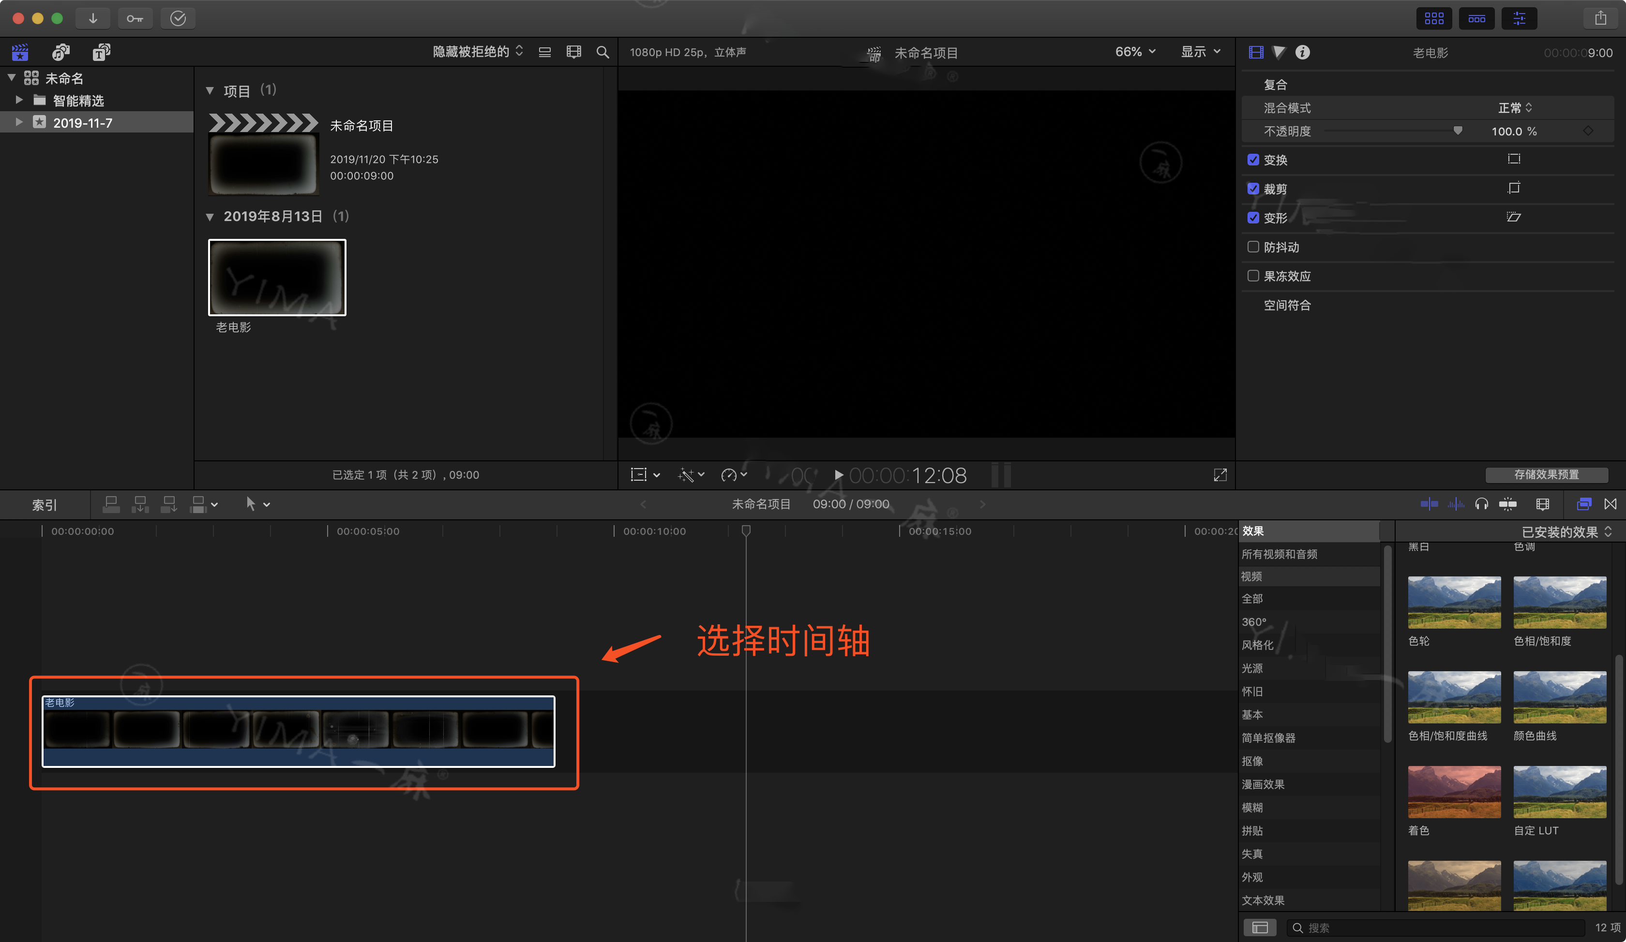Open the info inspector icon
The width and height of the screenshot is (1626, 942).
pyautogui.click(x=1302, y=52)
